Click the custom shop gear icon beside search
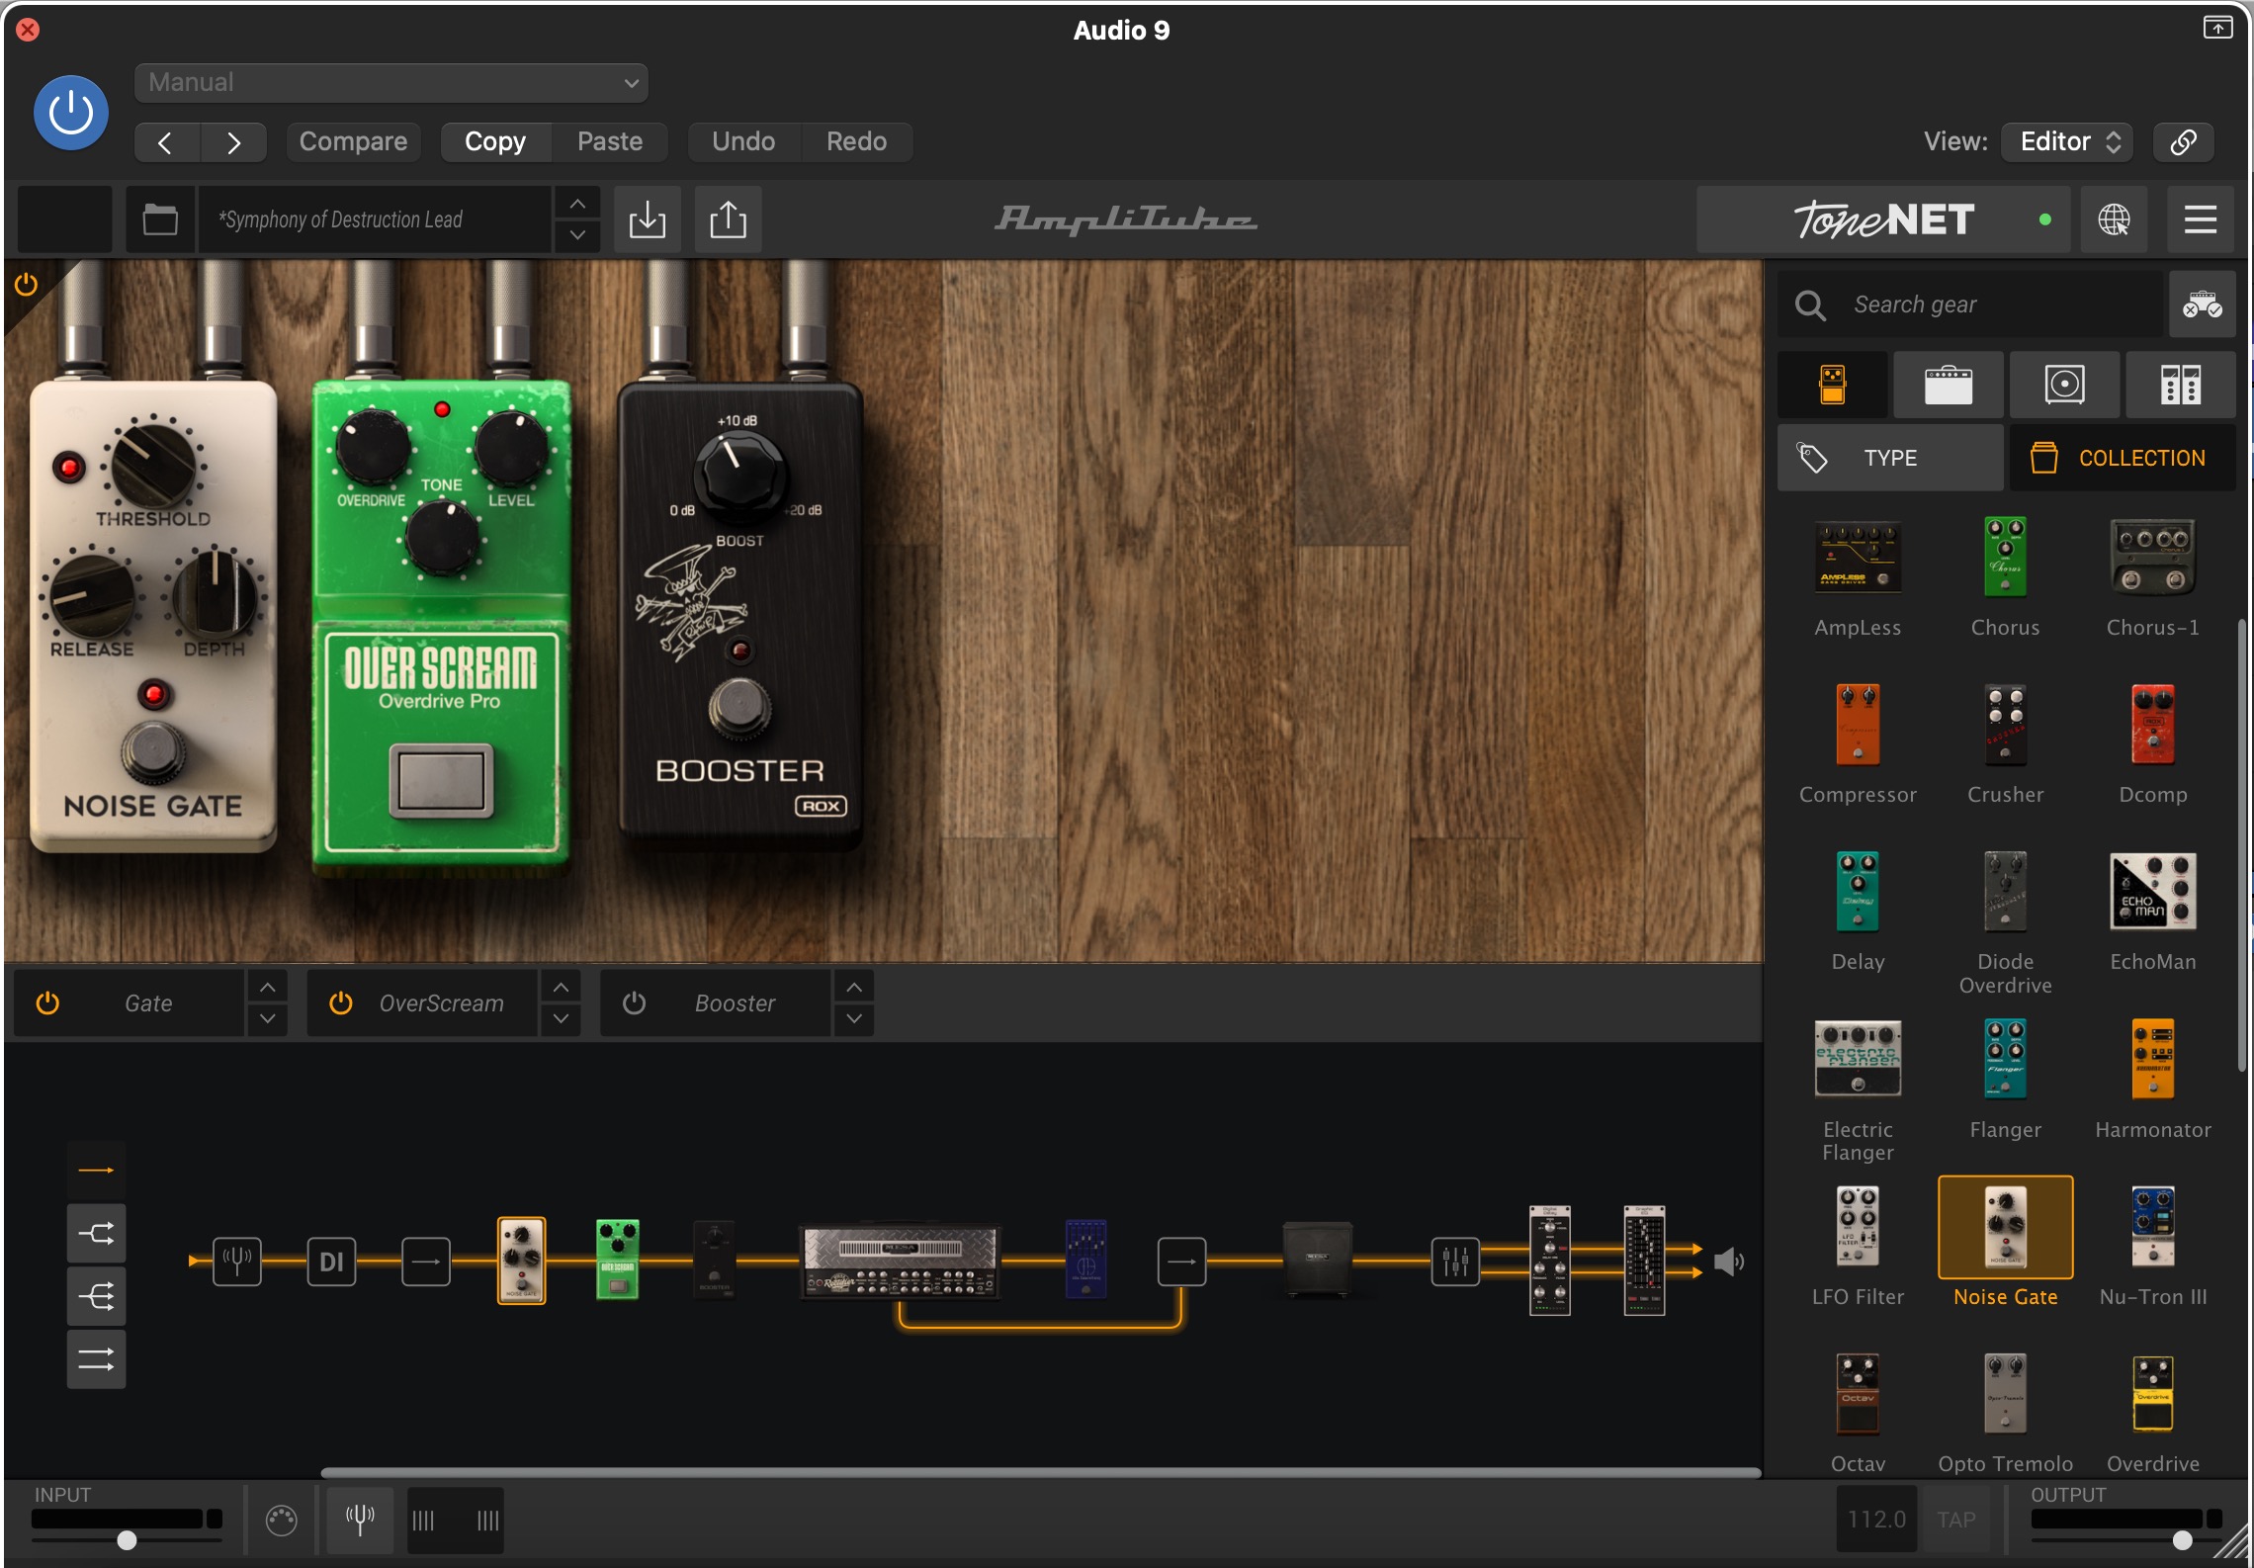This screenshot has height=1568, width=2254. click(2203, 305)
